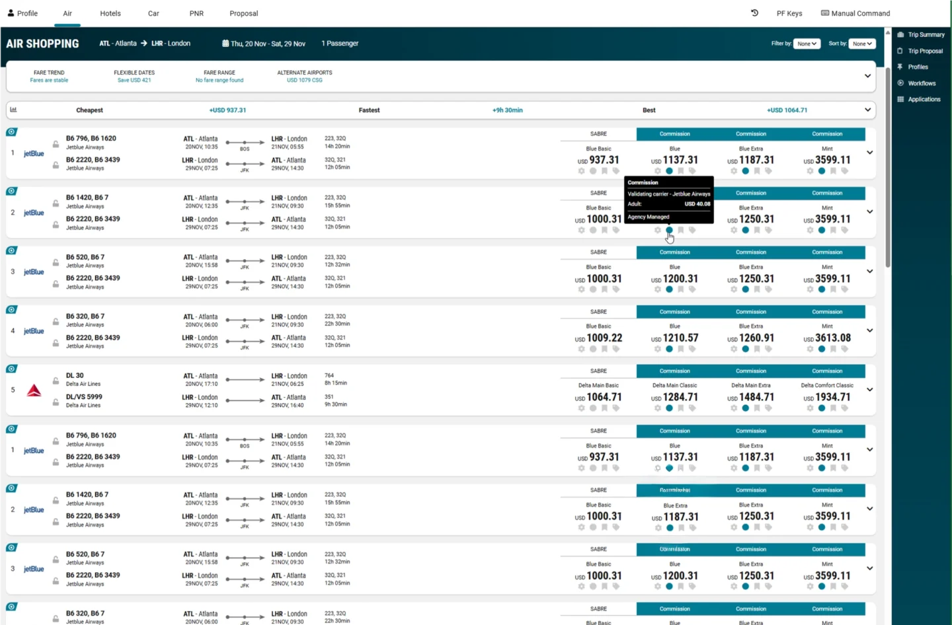Open the Filter by None dropdown
Viewport: 952px width, 625px height.
[807, 43]
